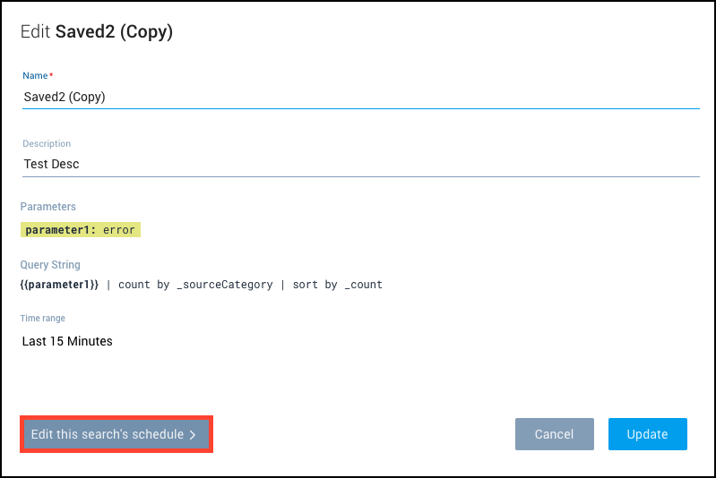The height and width of the screenshot is (478, 716).
Task: Click the count by _sourceCategory query segment
Action: tap(195, 285)
